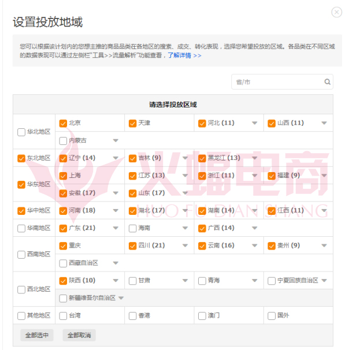Image resolution: width=349 pixels, height=350 pixels.
Task: Click the 全部选中 button
Action: click(37, 335)
